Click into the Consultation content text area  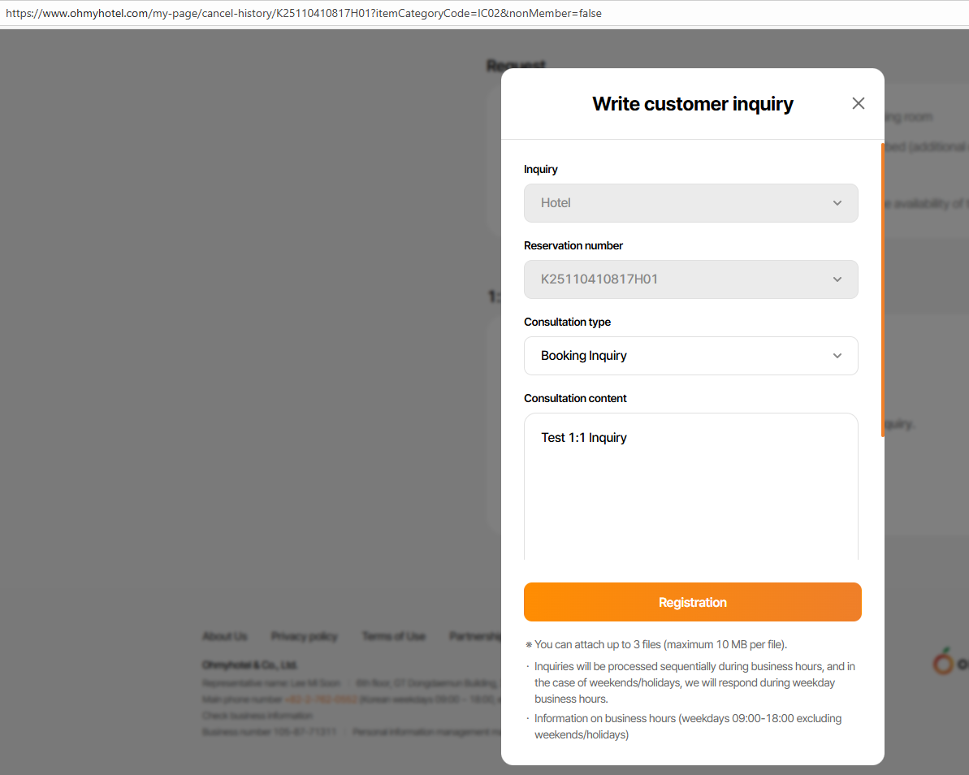point(690,496)
